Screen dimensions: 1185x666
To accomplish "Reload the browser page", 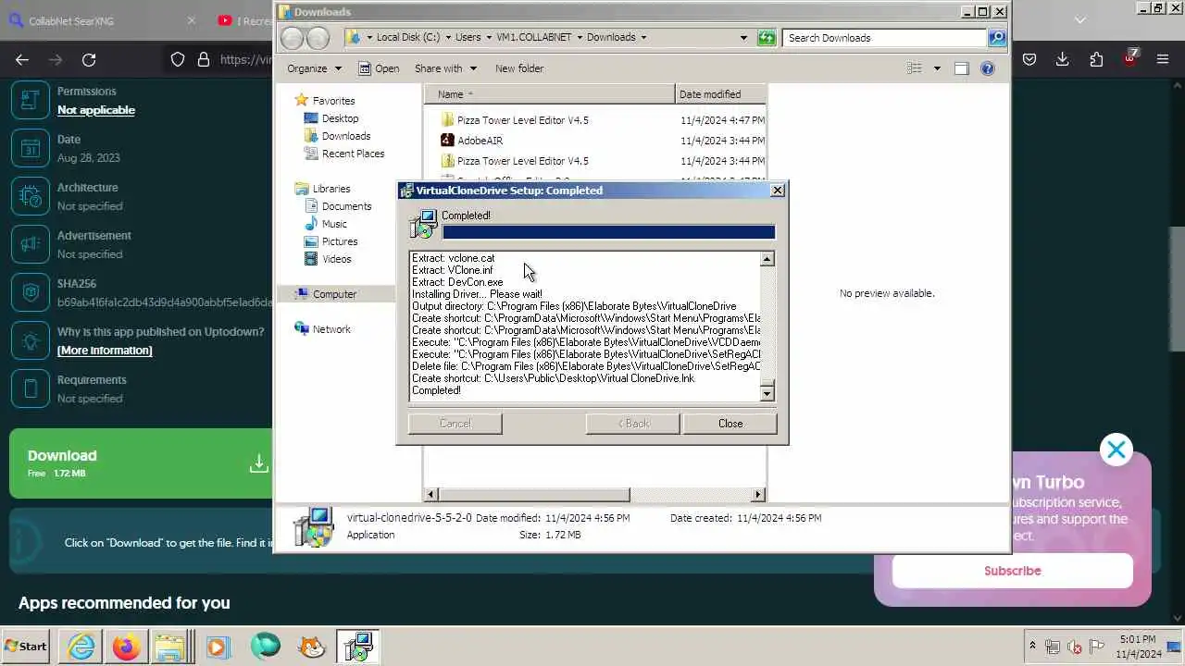I will [89, 59].
